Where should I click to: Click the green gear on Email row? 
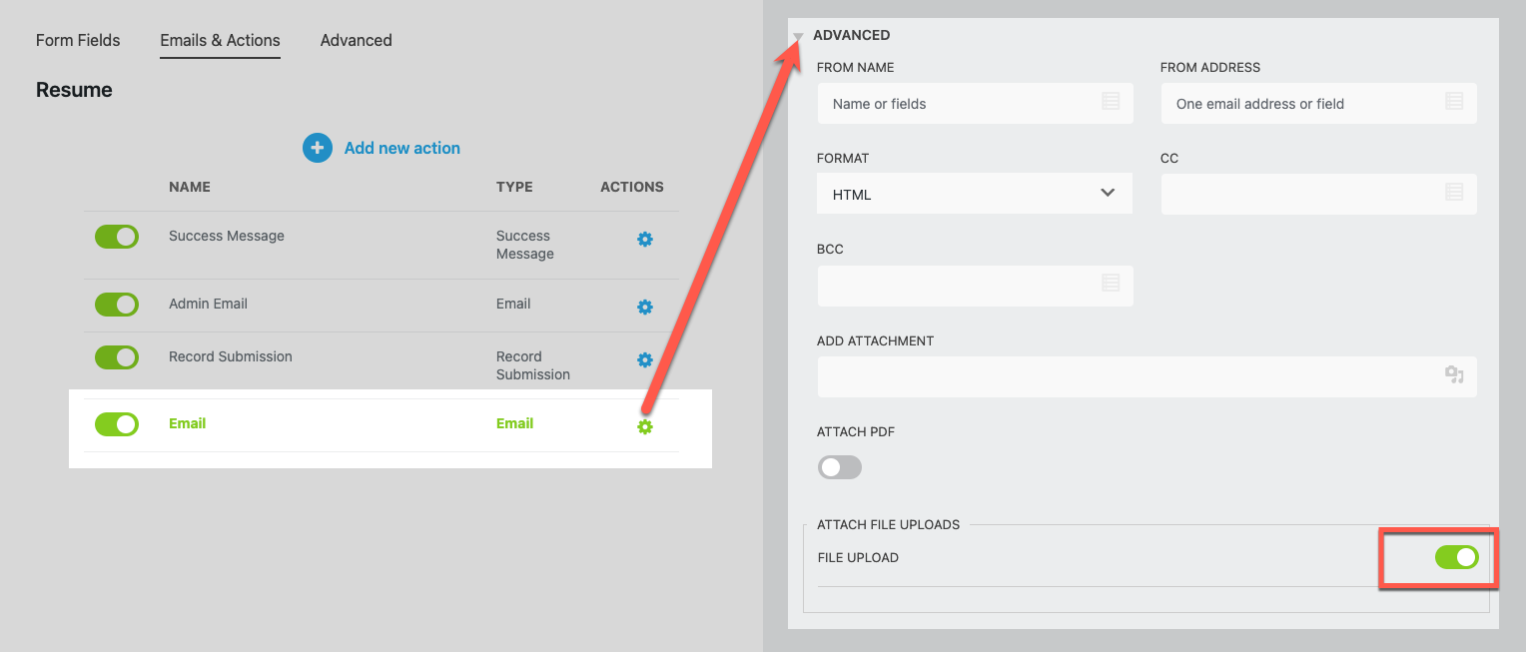645,427
